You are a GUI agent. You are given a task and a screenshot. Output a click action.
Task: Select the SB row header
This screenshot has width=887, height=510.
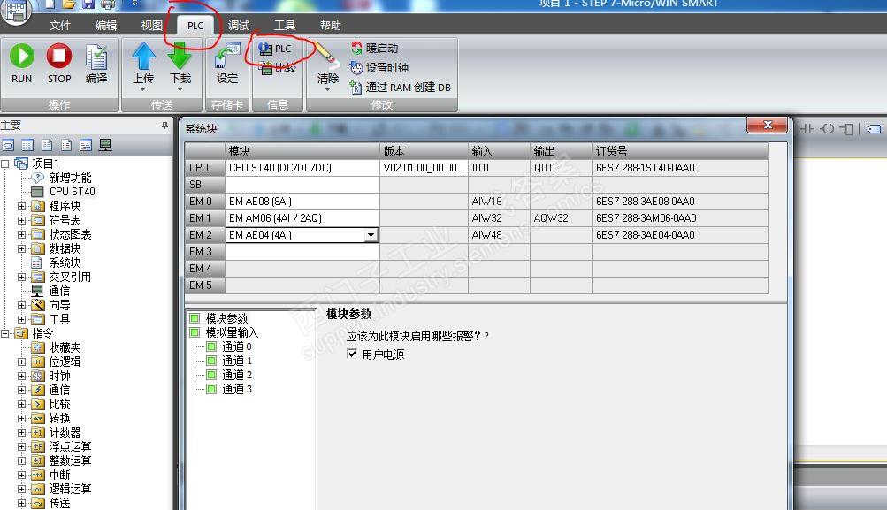(205, 185)
